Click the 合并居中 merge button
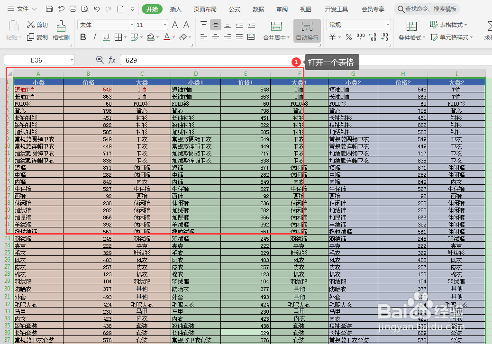Image resolution: width=492 pixels, height=344 pixels. point(276,30)
